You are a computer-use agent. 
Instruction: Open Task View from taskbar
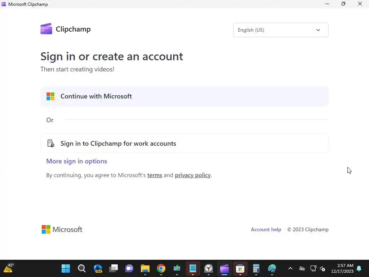[x=114, y=268]
